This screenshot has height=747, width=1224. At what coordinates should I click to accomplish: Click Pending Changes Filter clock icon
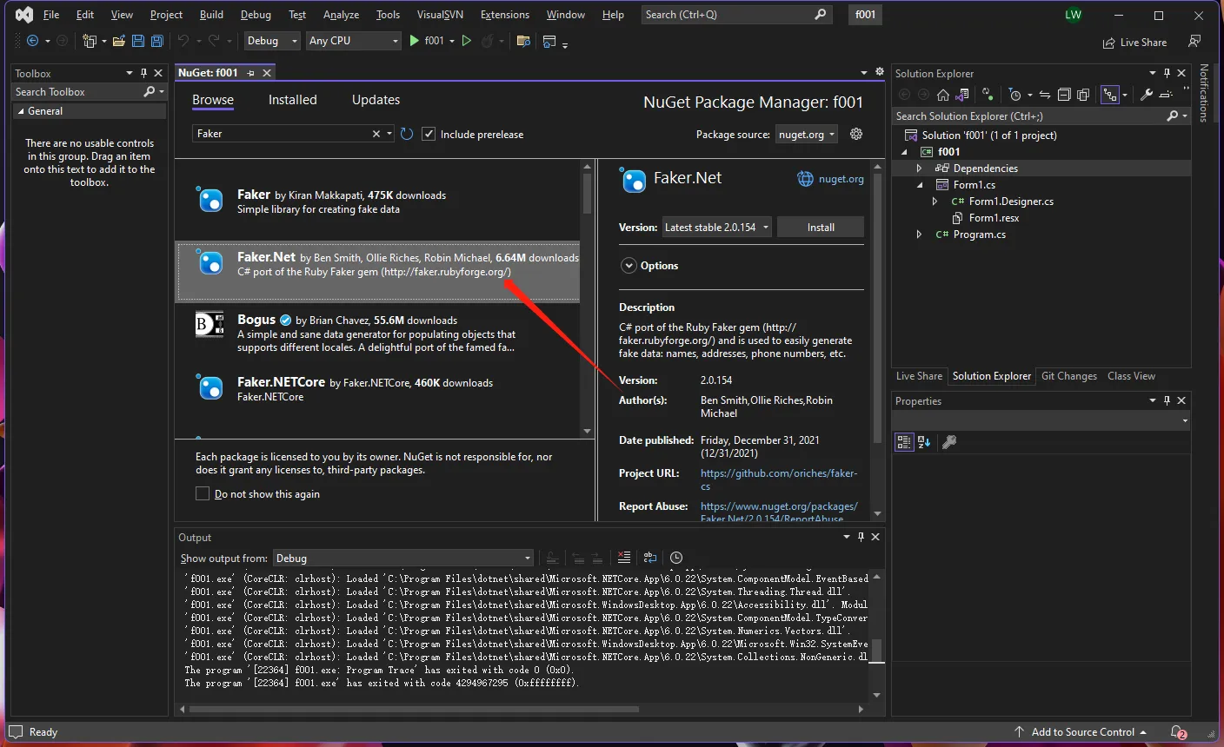pyautogui.click(x=1014, y=95)
